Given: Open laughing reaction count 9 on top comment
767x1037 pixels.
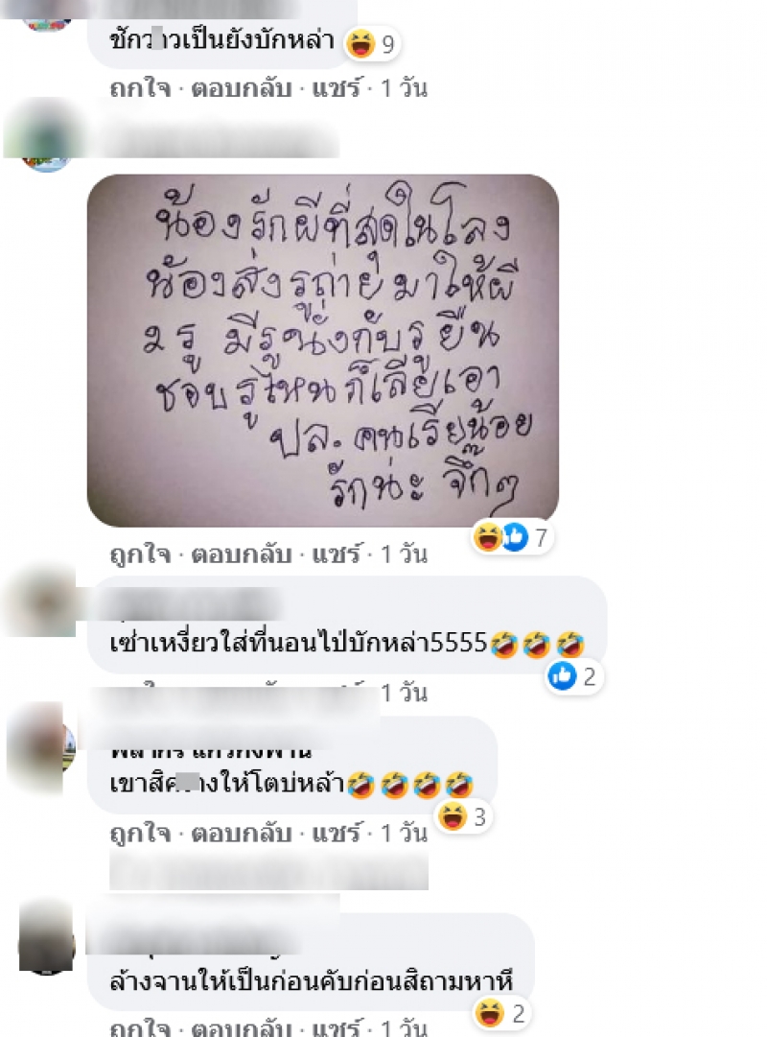Looking at the screenshot, I should [372, 44].
